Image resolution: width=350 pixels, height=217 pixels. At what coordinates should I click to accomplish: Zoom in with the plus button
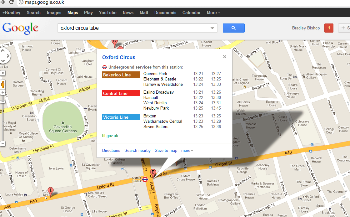tap(3, 92)
